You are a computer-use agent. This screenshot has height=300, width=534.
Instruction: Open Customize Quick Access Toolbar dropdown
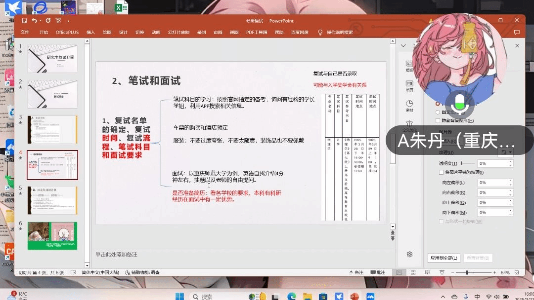(68, 21)
